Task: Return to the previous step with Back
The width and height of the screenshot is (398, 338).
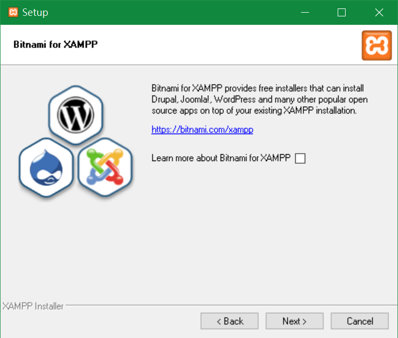Action: click(230, 321)
